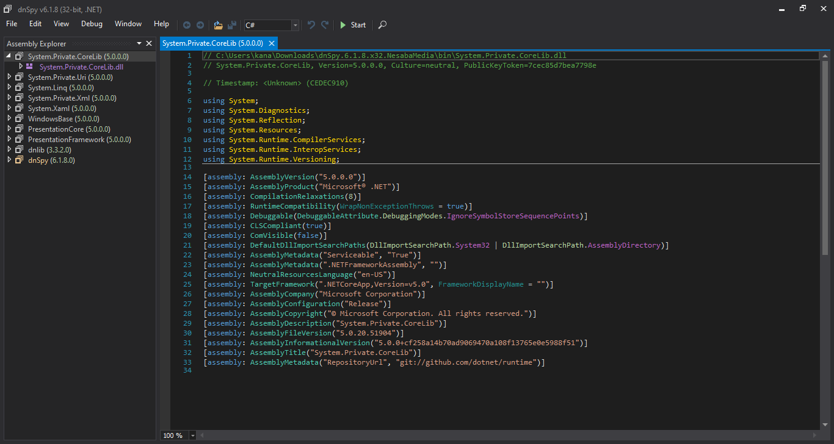This screenshot has width=834, height=444.
Task: Open the Debug menu
Action: point(92,24)
